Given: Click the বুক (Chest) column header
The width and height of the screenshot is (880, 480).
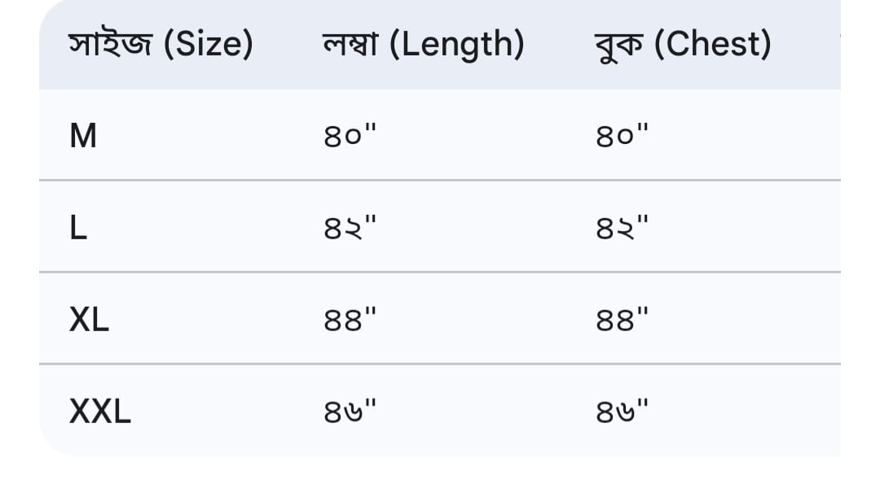Looking at the screenshot, I should click(x=683, y=44).
